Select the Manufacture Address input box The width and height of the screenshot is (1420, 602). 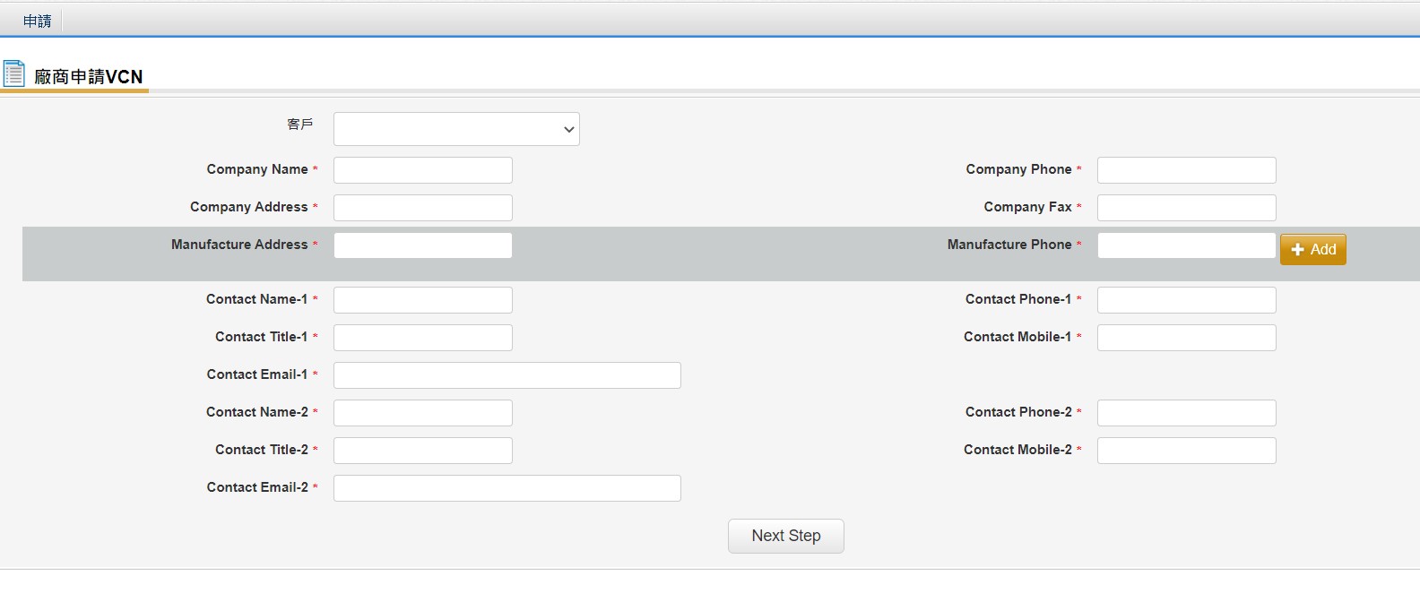[x=422, y=245]
